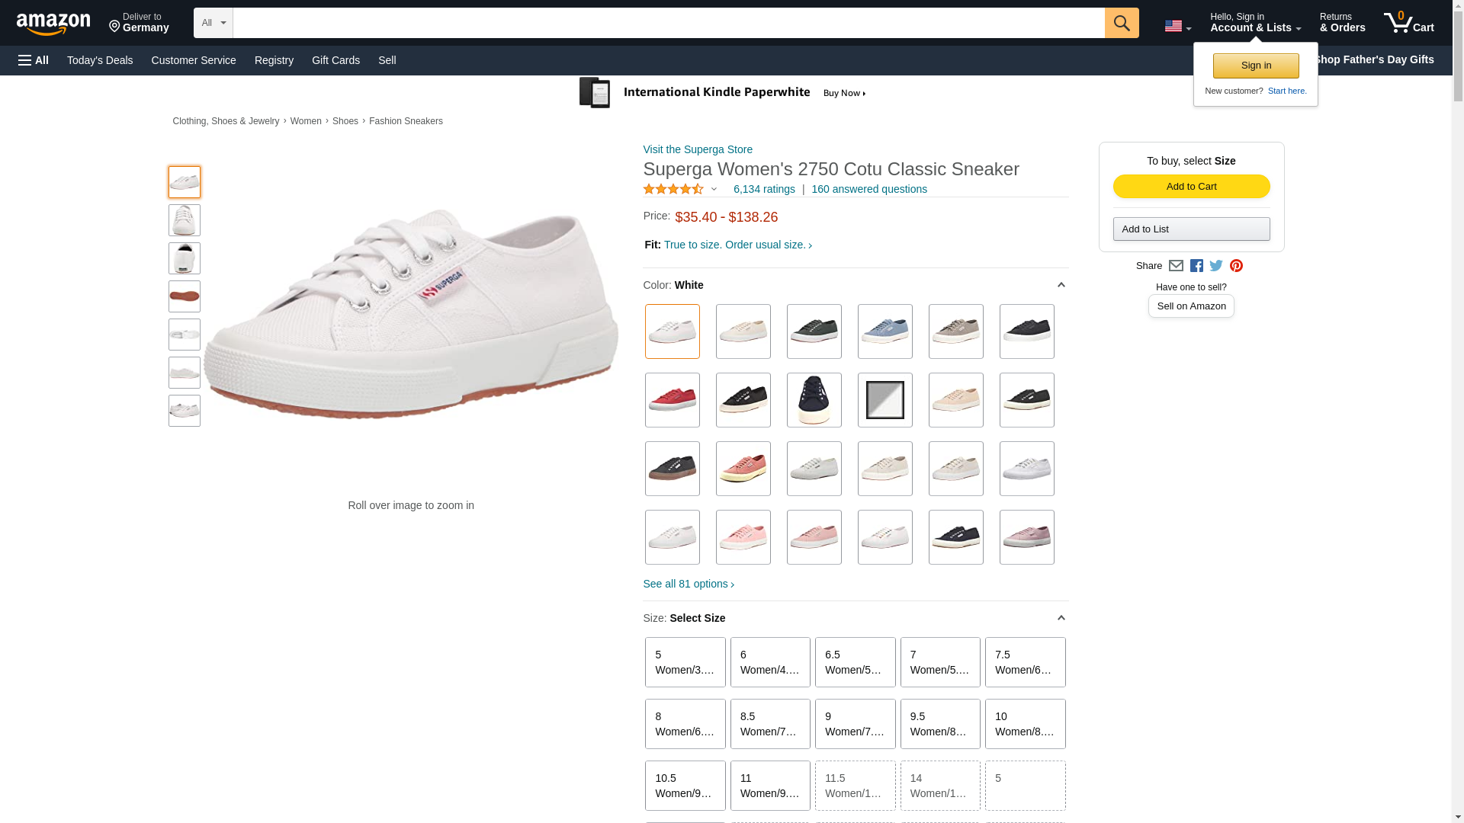Image resolution: width=1464 pixels, height=823 pixels.
Task: Collapse the Color section arrow
Action: [x=1061, y=285]
